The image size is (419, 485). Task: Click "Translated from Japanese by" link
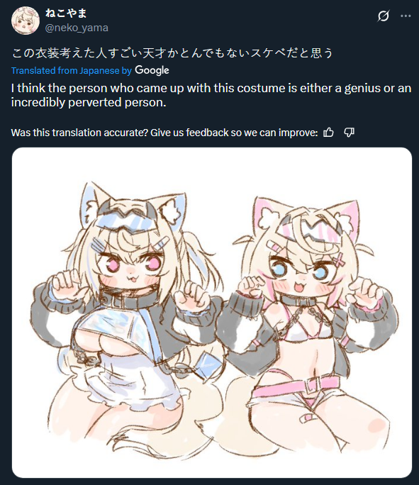coord(72,71)
